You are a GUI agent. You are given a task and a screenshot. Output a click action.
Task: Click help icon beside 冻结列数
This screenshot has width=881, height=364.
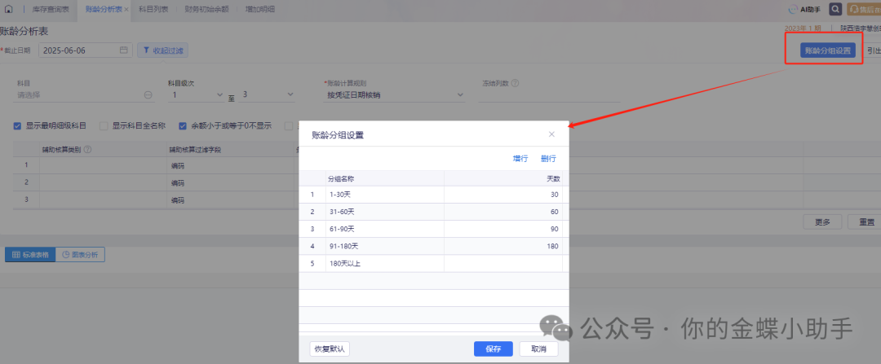[516, 83]
